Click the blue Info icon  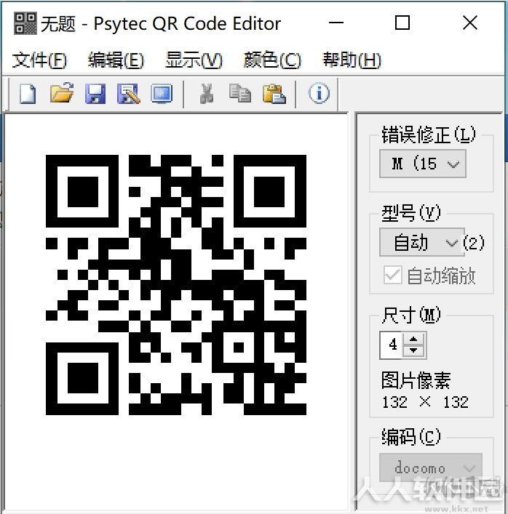pyautogui.click(x=319, y=93)
